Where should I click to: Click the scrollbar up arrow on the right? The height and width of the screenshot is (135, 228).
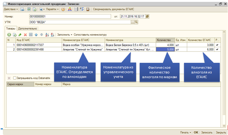pyautogui.click(x=224, y=32)
